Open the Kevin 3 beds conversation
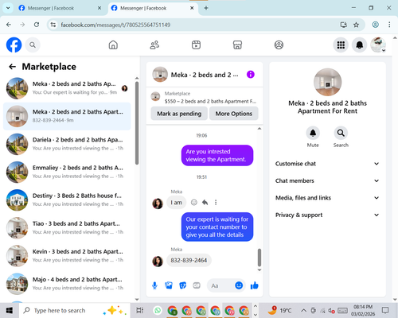398x318 pixels. [67, 256]
